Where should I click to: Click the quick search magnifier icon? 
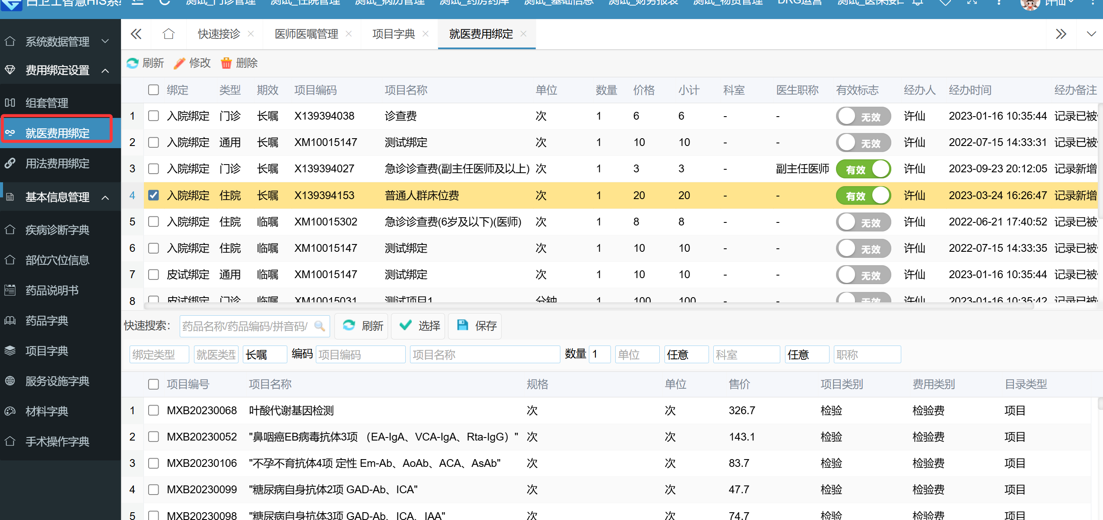click(x=319, y=326)
